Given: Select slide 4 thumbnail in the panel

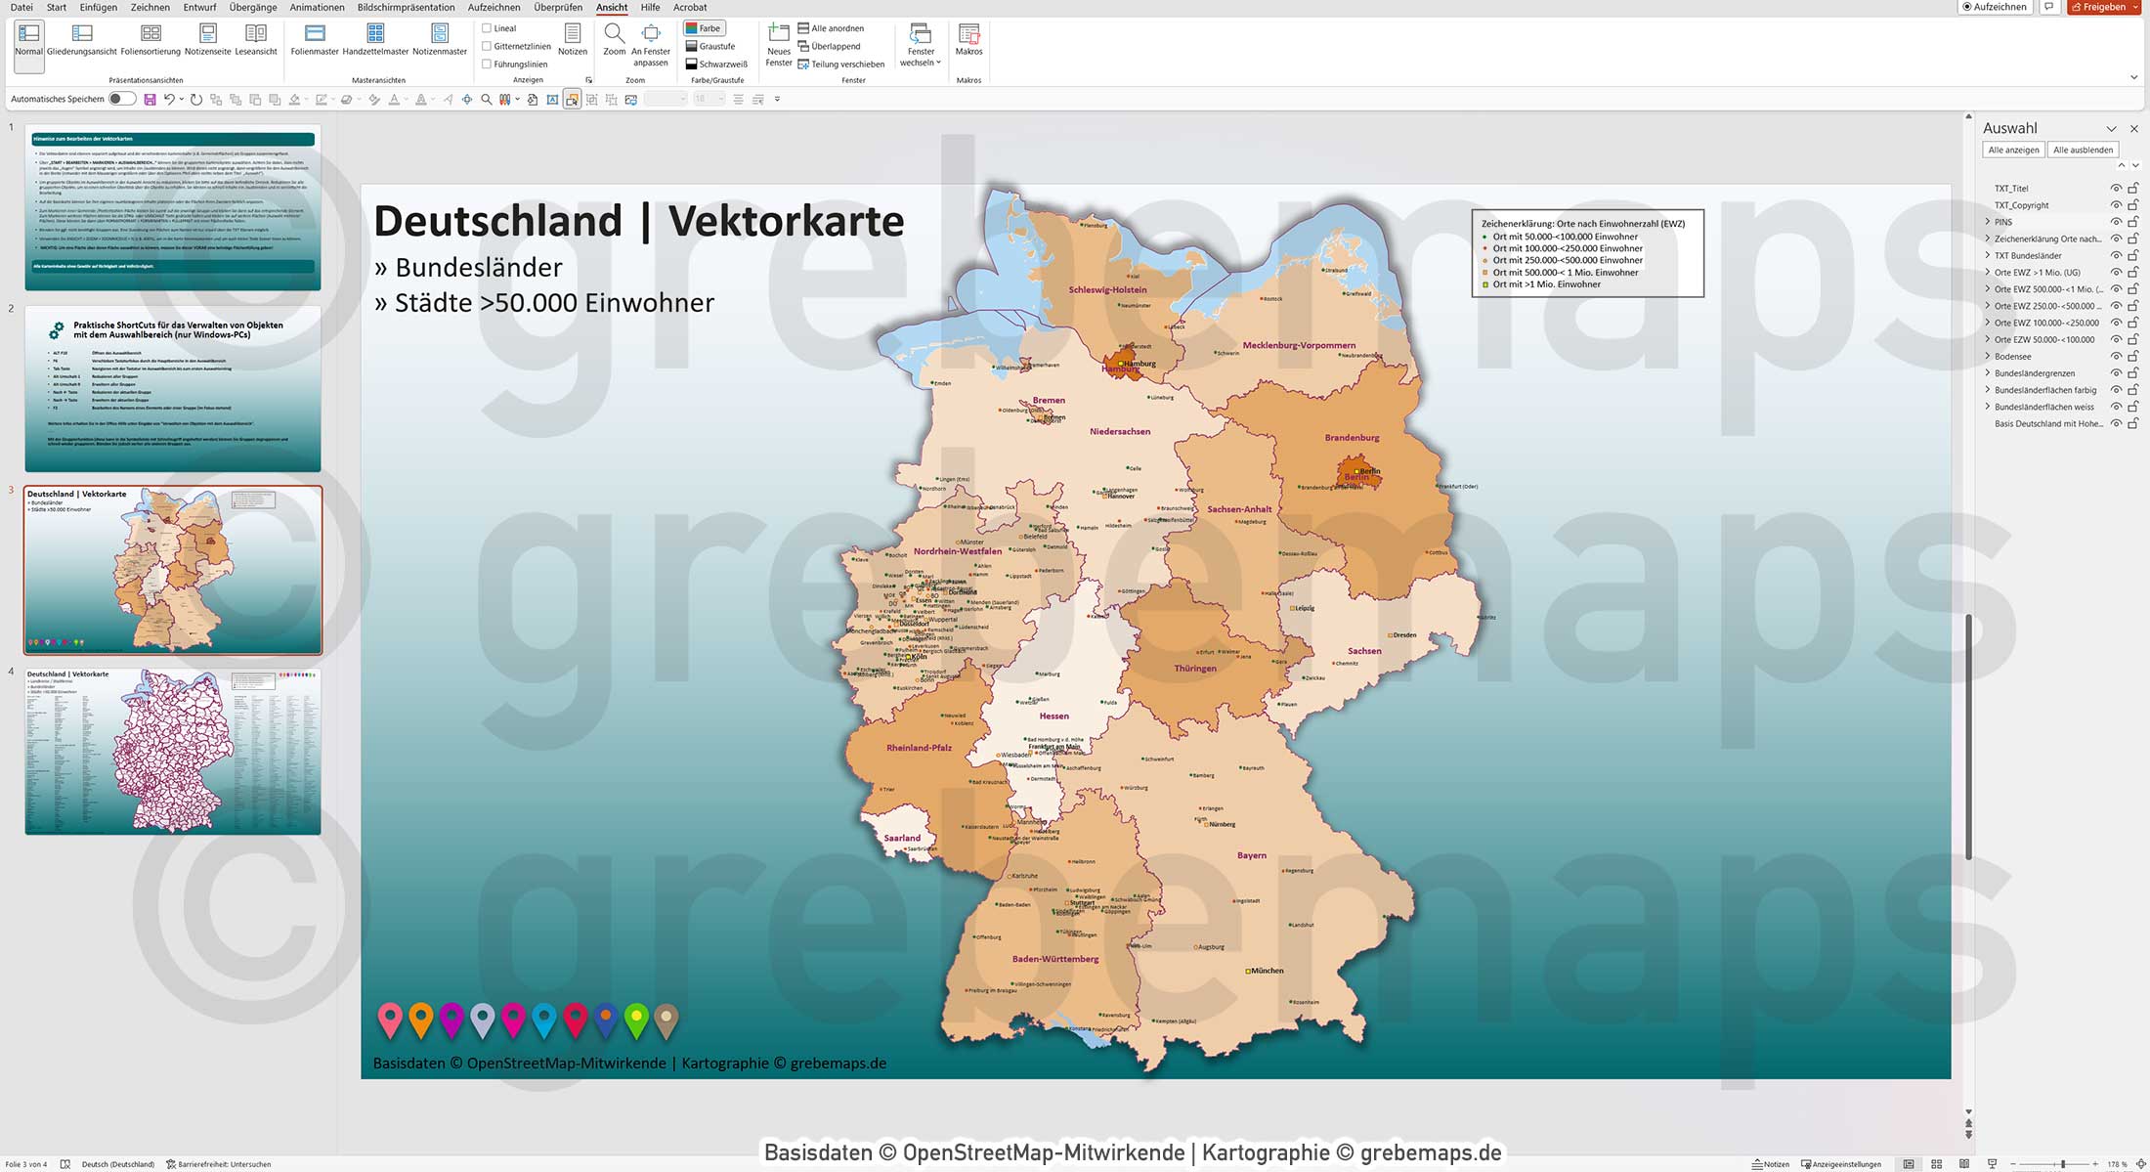Looking at the screenshot, I should pos(173,751).
